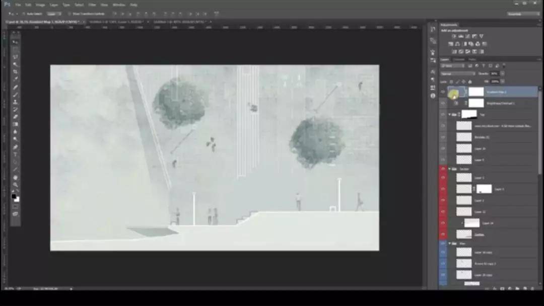
Task: Select the Zoom tool
Action: click(x=15, y=185)
